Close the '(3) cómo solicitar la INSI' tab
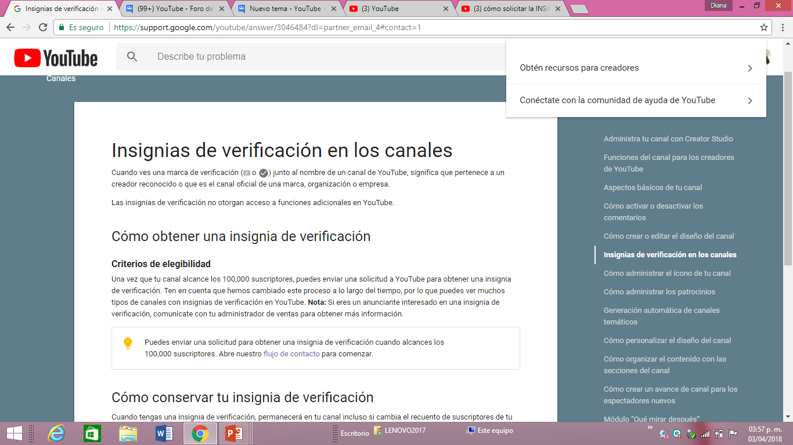 click(558, 9)
